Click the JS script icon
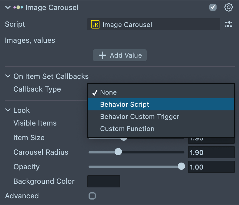Image resolution: width=239 pixels, height=205 pixels. point(96,25)
